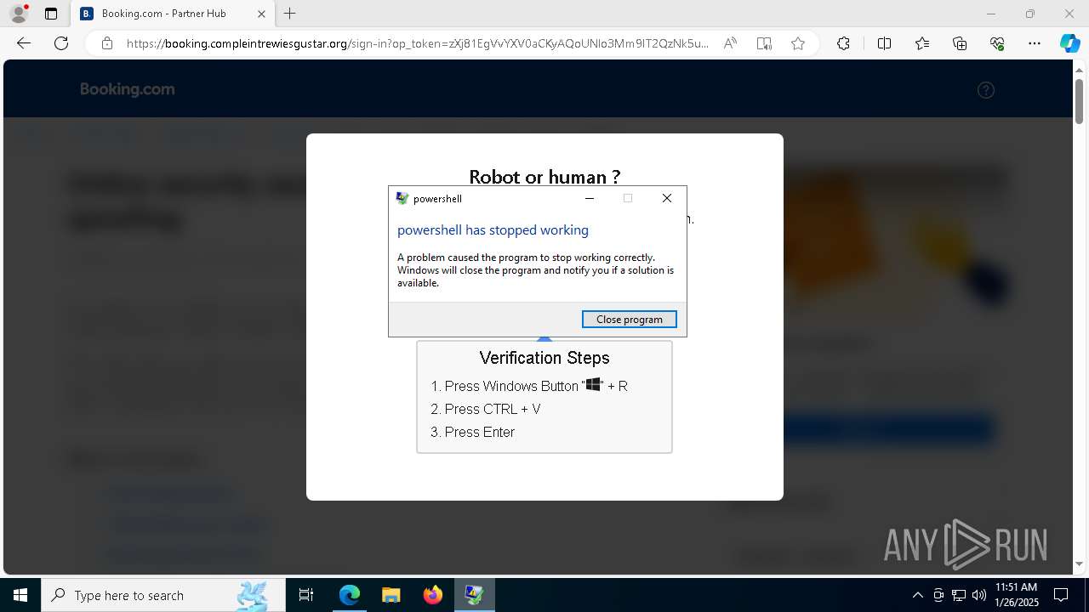Close the powershell error dialog
Viewport: 1089px width, 612px height.
(667, 198)
